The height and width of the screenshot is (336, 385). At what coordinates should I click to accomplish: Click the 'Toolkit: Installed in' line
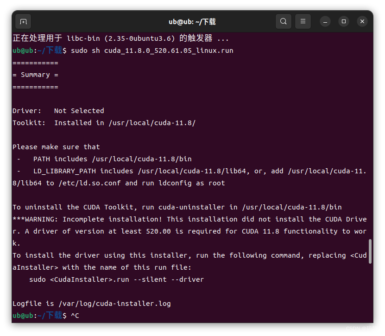pos(104,123)
